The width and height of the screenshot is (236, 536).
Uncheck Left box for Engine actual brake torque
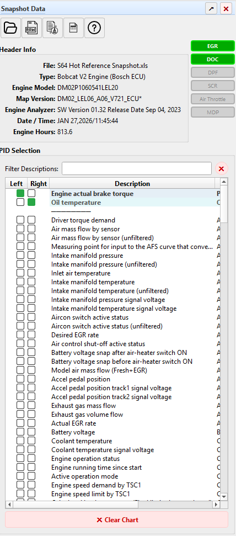(20, 194)
